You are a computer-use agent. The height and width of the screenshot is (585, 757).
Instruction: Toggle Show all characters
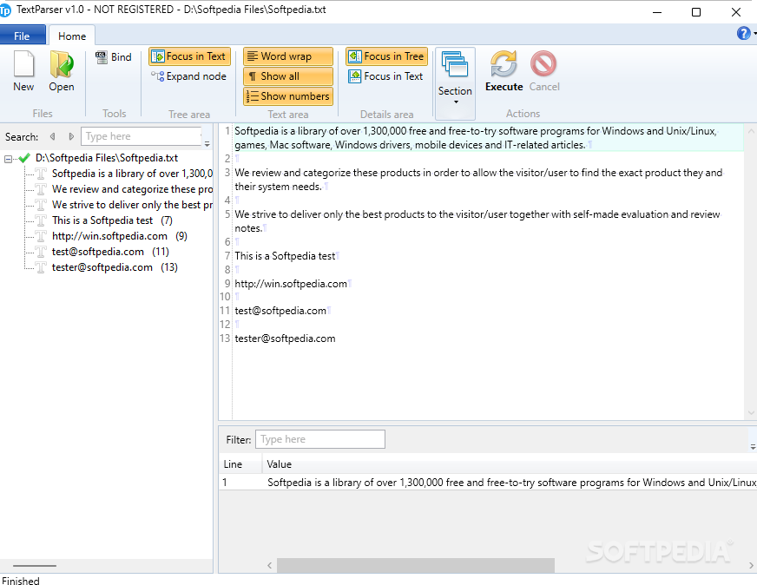288,76
